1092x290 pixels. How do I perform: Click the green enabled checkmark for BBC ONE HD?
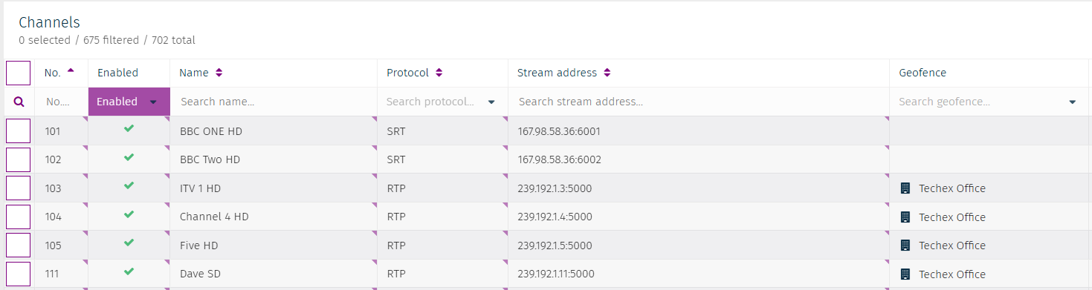point(129,129)
